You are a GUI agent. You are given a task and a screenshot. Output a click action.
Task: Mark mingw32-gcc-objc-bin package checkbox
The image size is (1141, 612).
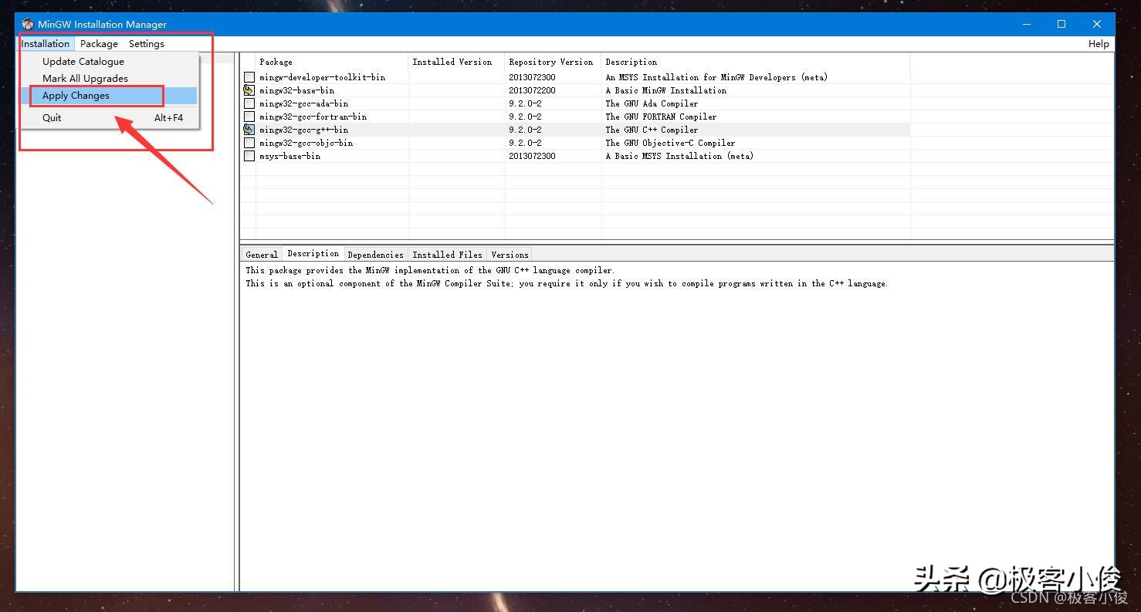pyautogui.click(x=249, y=143)
